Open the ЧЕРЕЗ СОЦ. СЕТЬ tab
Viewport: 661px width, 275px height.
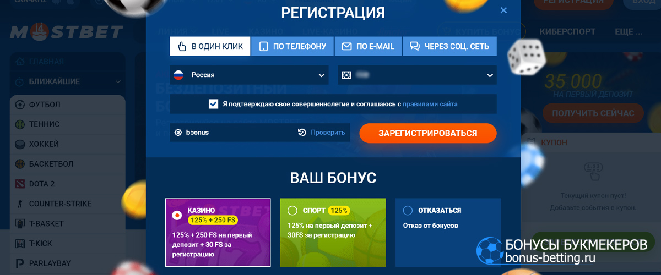(449, 46)
